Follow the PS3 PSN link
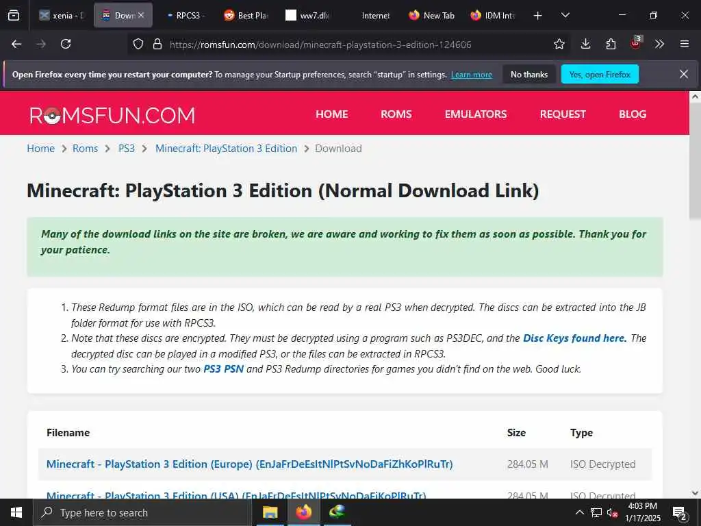The width and height of the screenshot is (701, 526). (x=224, y=369)
